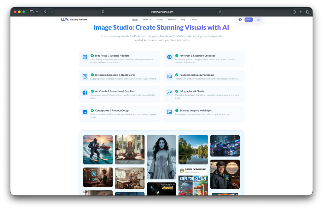Click the Blog Posts document icon
Image resolution: width=323 pixels, height=209 pixels.
coord(85,57)
